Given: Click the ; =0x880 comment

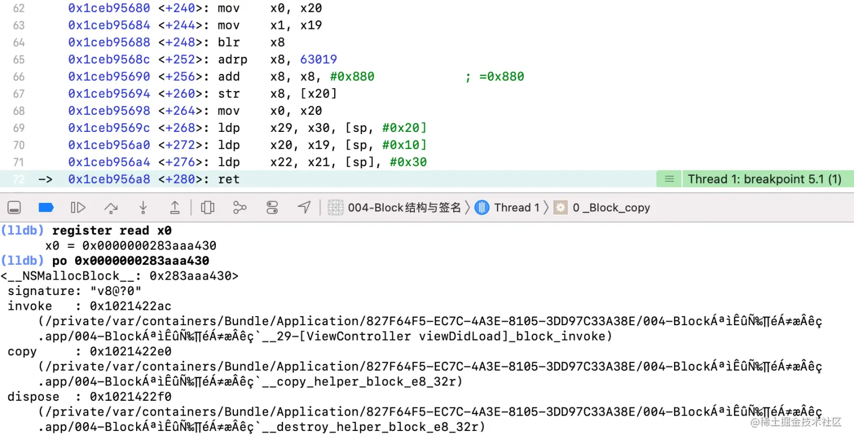Looking at the screenshot, I should pyautogui.click(x=494, y=77).
